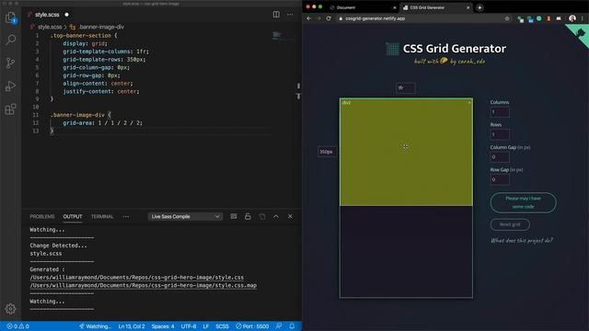This screenshot has width=589, height=331.
Task: Click the Port: 5500 Live Server item
Action: 252,326
